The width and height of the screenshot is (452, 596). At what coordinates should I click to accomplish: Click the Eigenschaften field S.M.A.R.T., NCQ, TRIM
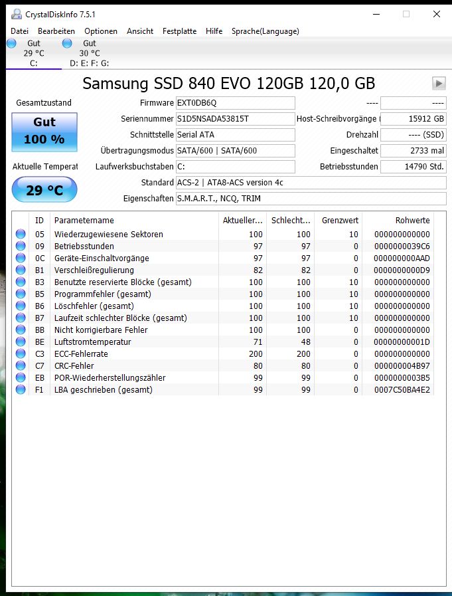[x=311, y=199]
